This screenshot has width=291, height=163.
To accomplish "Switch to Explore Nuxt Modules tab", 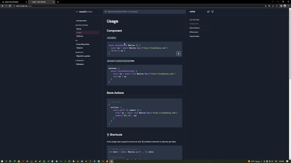I will pyautogui.click(x=14, y=2).
